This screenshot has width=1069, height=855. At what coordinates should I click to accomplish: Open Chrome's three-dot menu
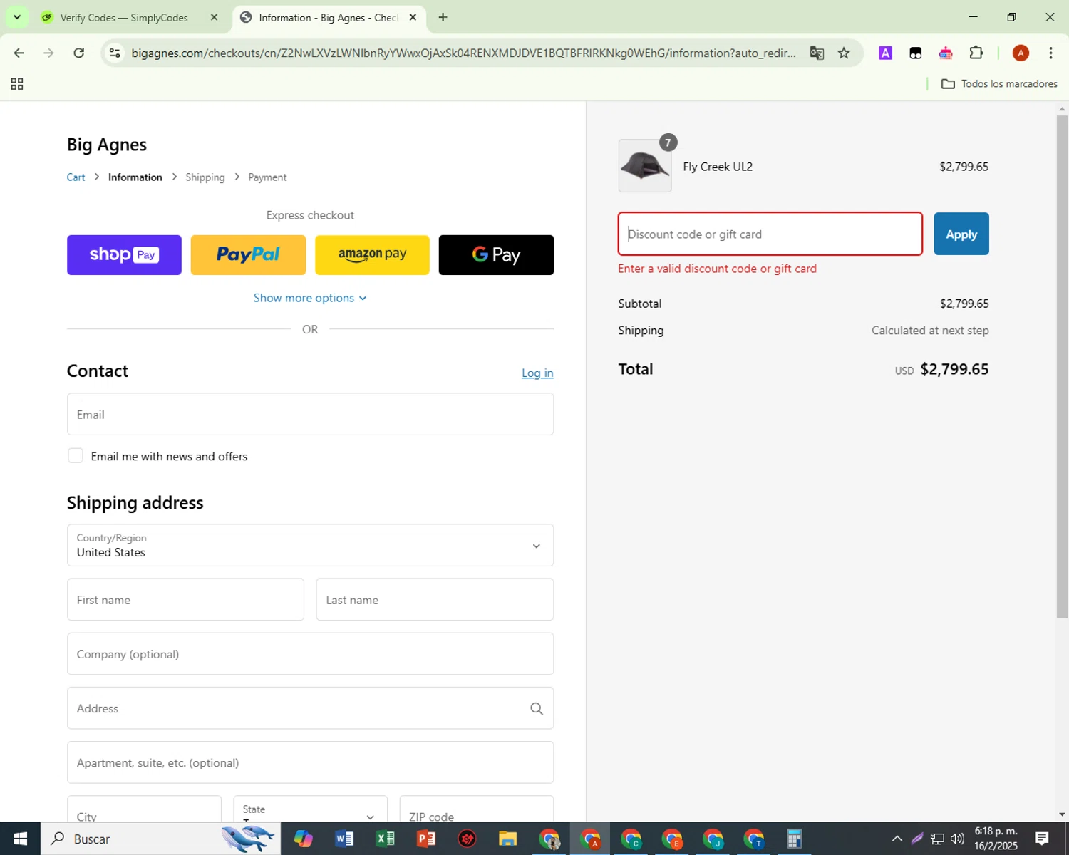pos(1050,53)
